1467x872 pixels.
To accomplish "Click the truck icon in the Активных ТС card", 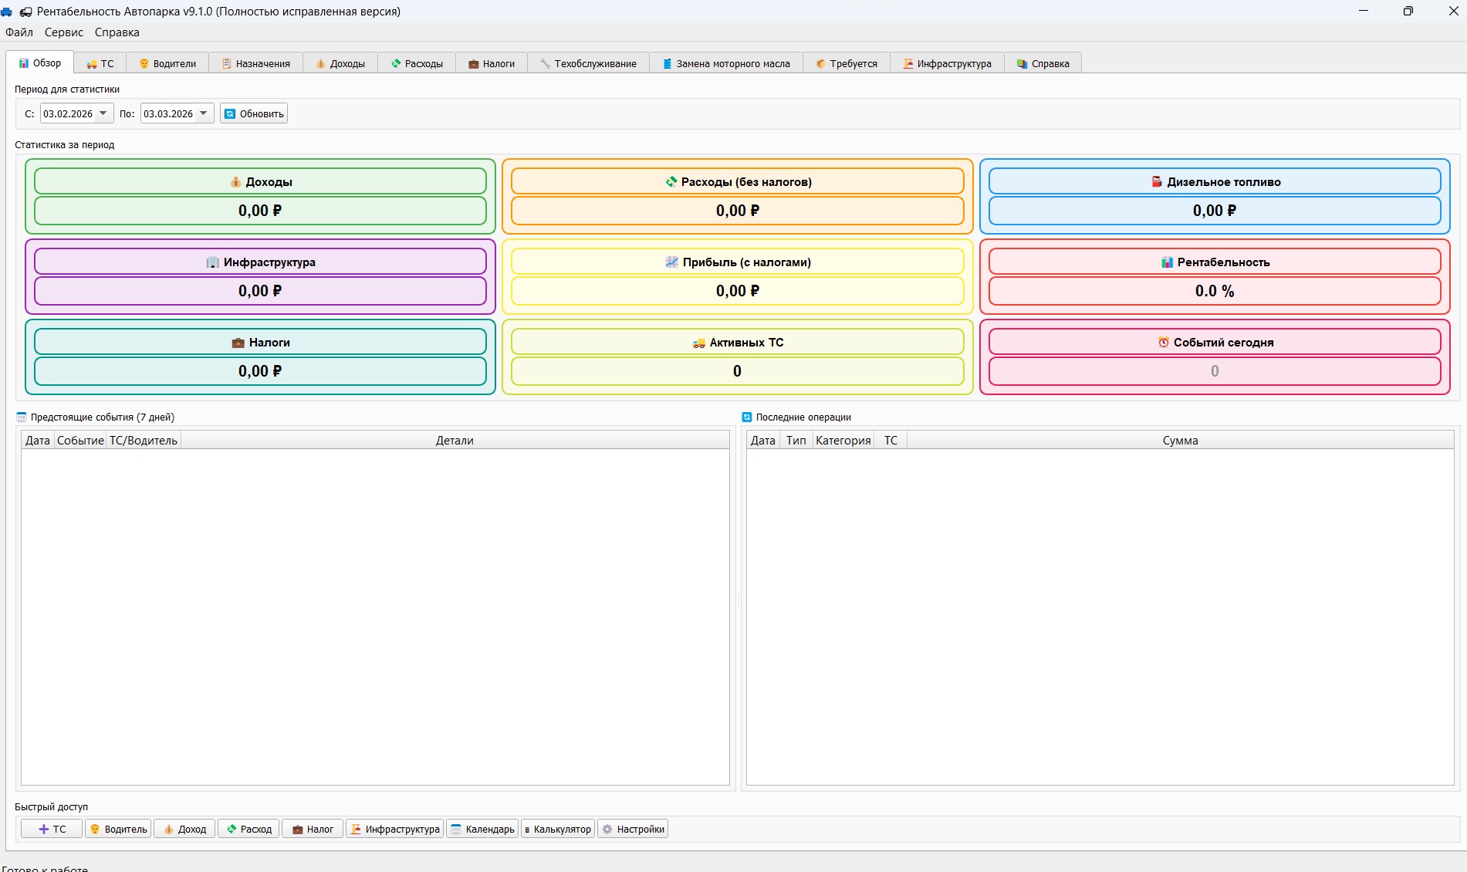I will (699, 343).
